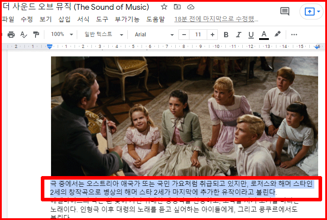327x220 pixels.
Task: Click the left indent marker on ruler
Action: pos(50,47)
